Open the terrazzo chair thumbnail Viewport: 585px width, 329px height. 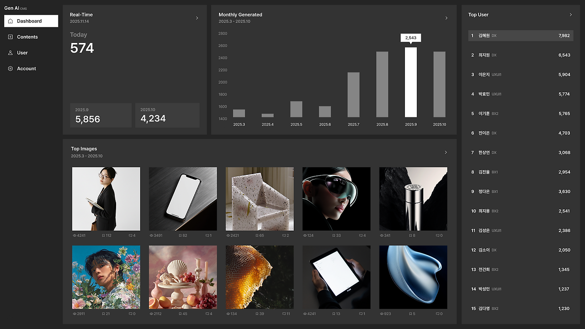click(260, 199)
